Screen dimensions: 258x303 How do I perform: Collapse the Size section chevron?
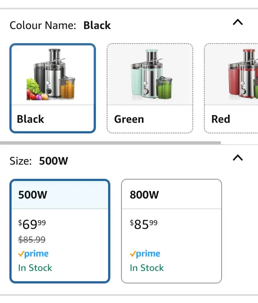238,158
